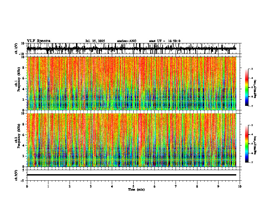Click the "-7" tick on the ch.1 colorbar
The height and width of the screenshot is (209, 270).
click(252, 106)
